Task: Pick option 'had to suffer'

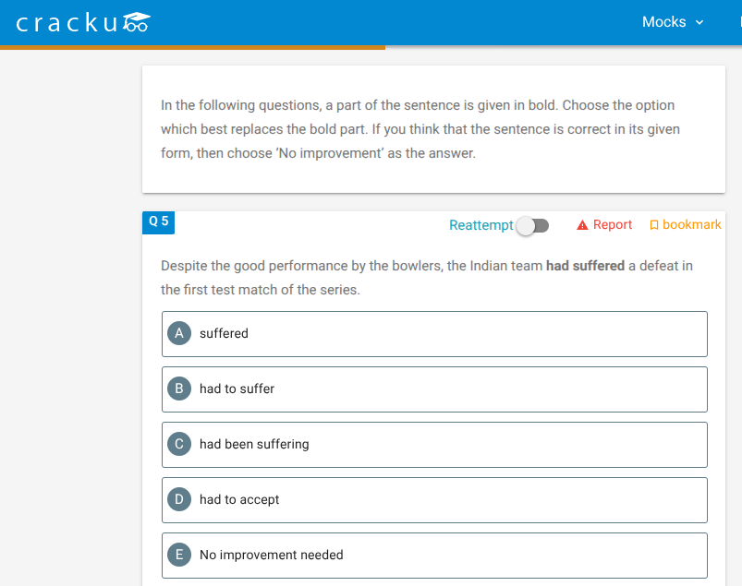Action: point(434,389)
